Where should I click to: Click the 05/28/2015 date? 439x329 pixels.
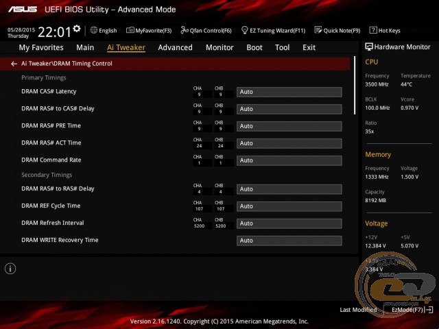[21, 29]
